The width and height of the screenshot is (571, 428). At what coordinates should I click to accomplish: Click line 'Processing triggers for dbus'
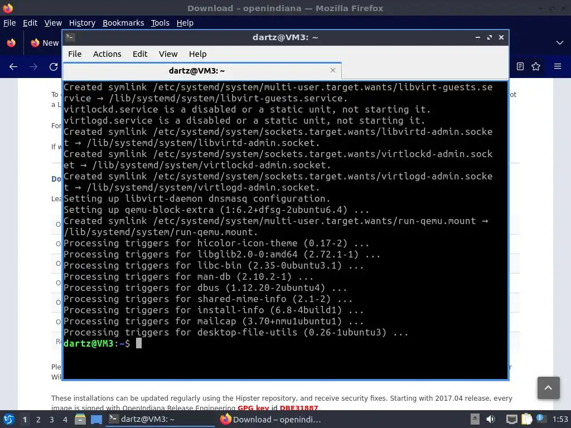205,288
